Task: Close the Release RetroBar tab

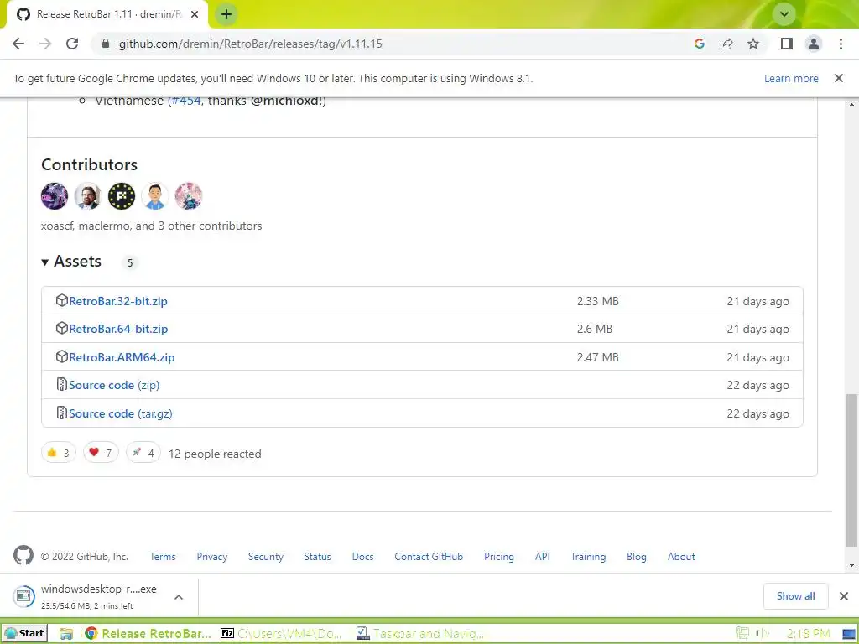Action: [195, 14]
